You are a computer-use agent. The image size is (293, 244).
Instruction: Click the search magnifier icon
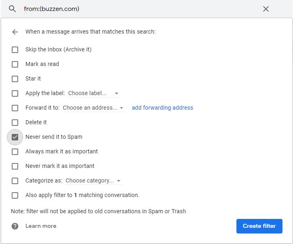(13, 9)
